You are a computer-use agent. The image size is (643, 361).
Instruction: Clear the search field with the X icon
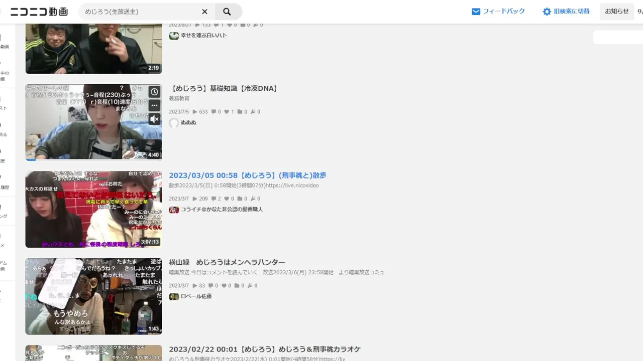click(204, 12)
